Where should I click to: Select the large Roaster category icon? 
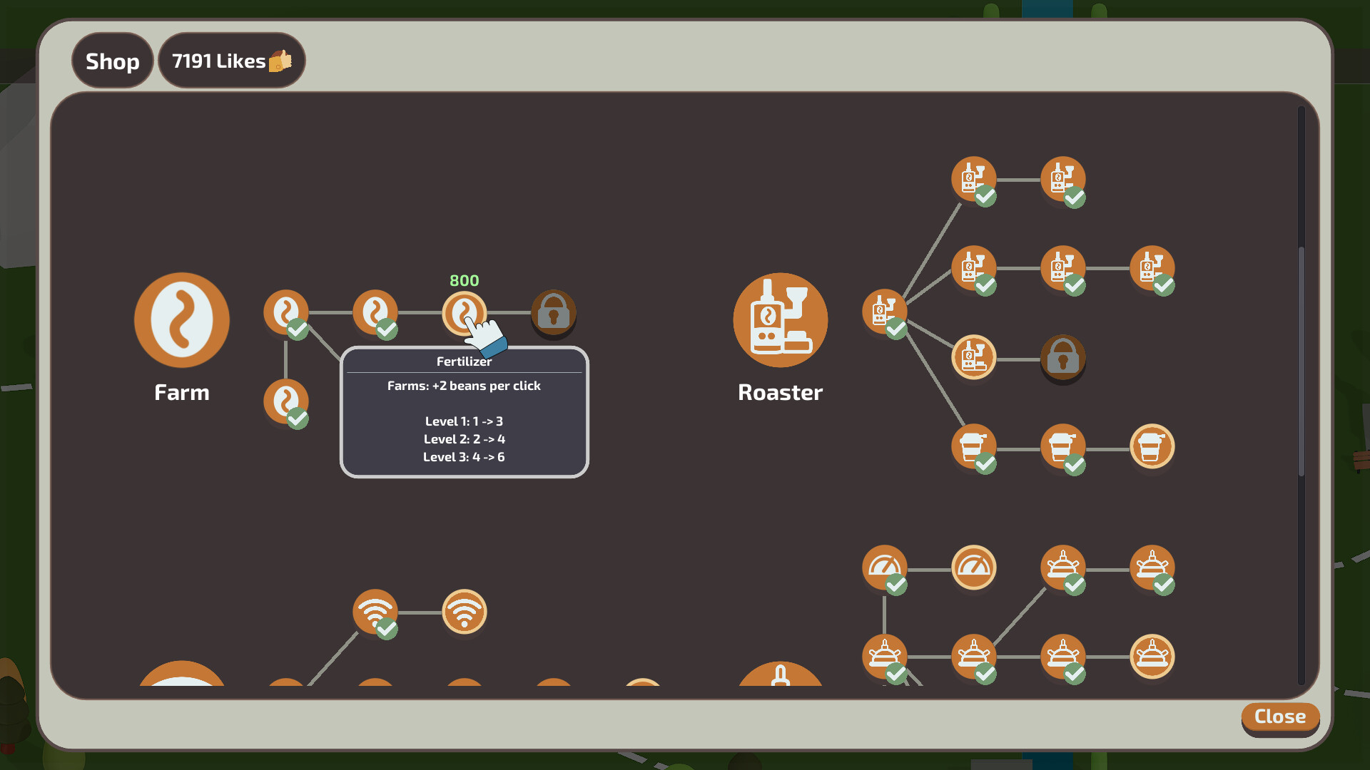tap(780, 321)
